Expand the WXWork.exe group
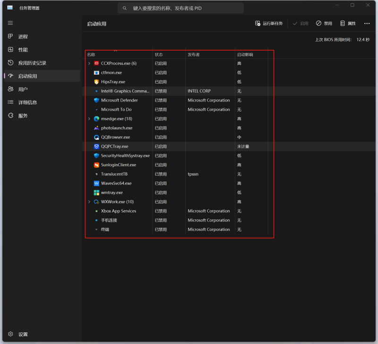Viewport: 378px width, 344px height. tap(89, 202)
